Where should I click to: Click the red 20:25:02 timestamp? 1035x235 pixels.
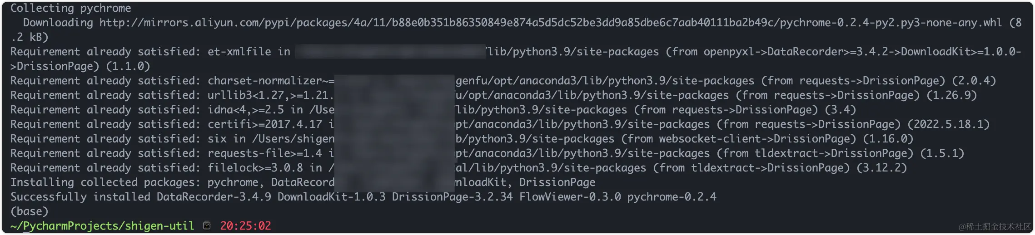point(245,226)
